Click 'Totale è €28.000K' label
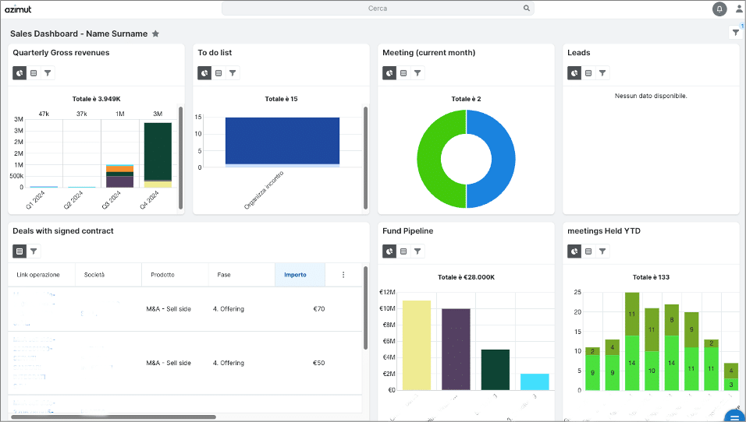The image size is (746, 422). pos(467,277)
